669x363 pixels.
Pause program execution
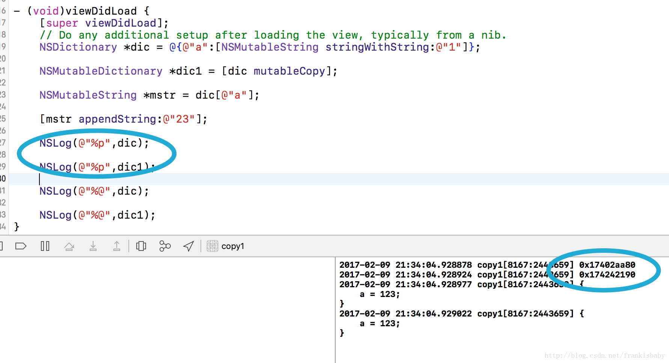click(x=45, y=246)
